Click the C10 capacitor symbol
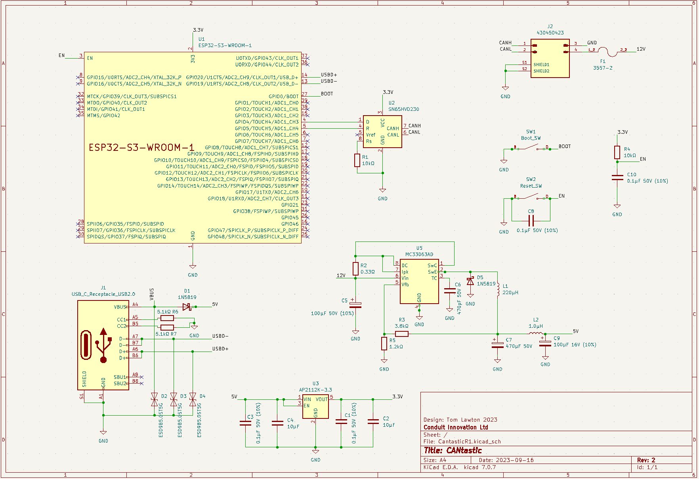699x479 pixels. (x=617, y=177)
